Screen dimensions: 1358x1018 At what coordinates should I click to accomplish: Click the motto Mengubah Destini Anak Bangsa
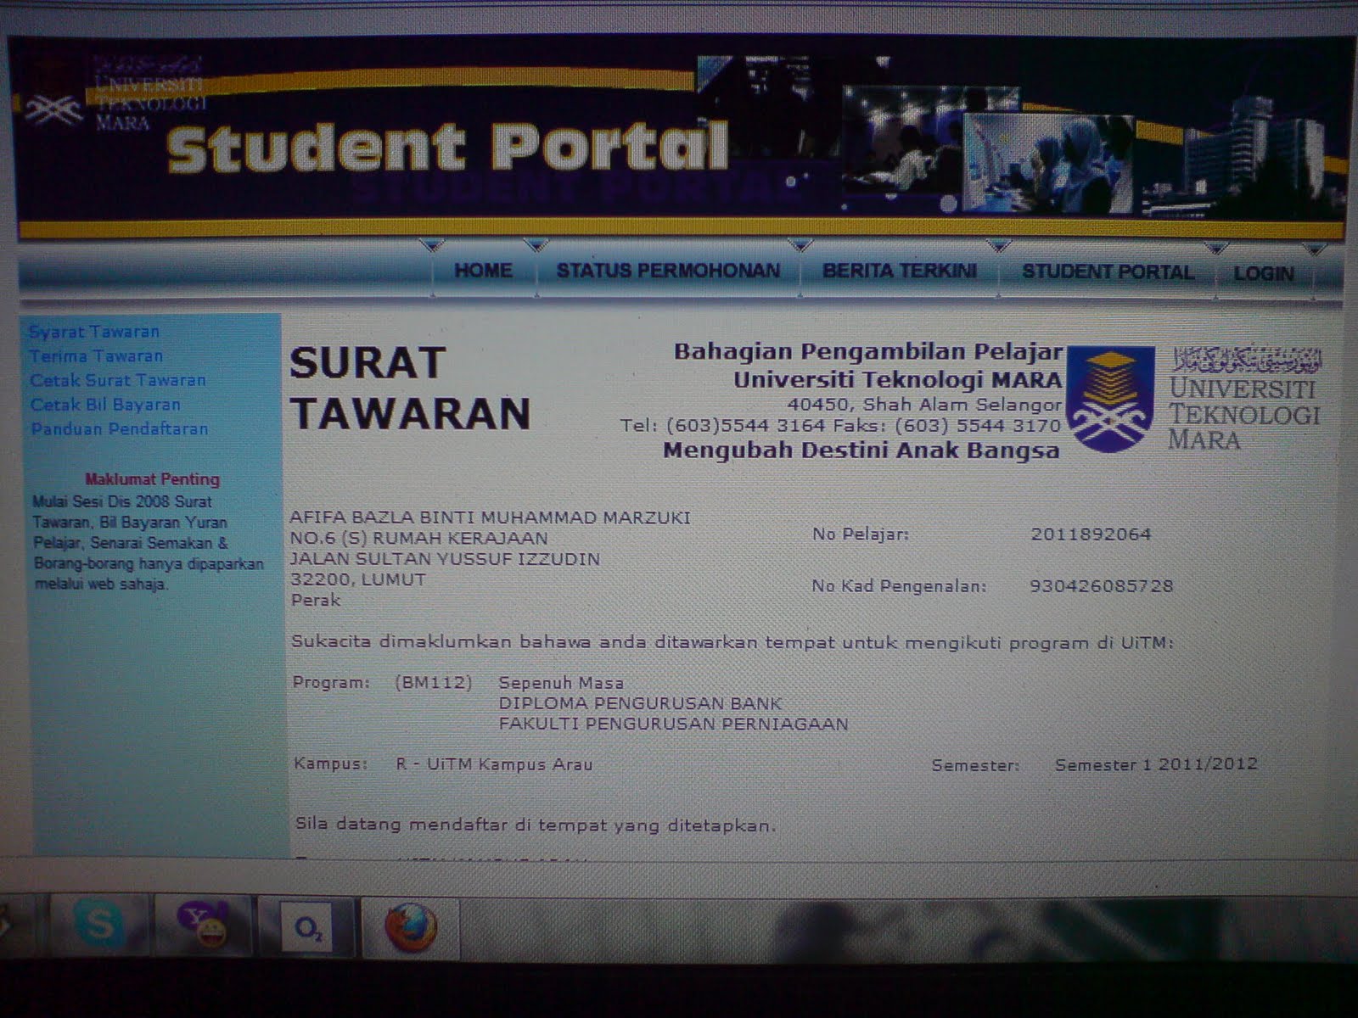(861, 450)
